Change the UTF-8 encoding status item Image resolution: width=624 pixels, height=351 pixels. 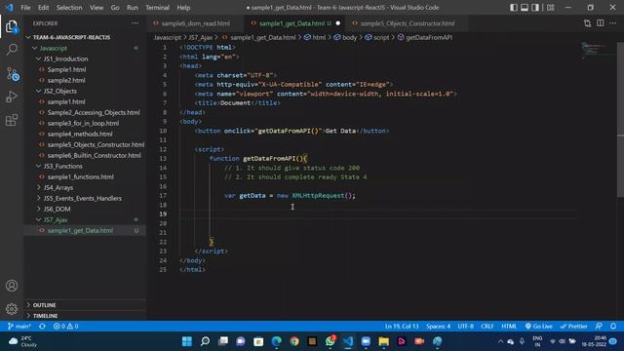(466, 327)
